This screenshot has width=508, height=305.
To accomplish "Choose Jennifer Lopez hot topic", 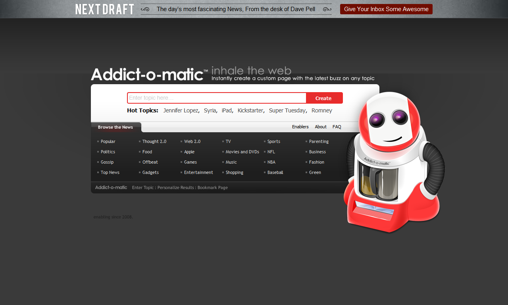I will click(181, 110).
